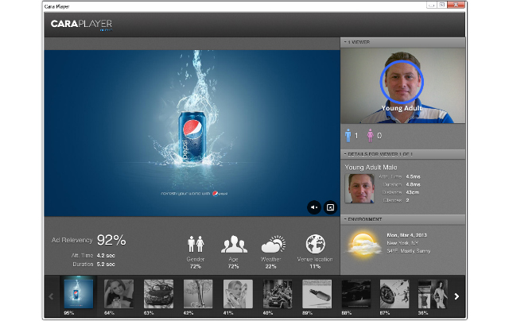
Task: Select the two fashion models ad thumbnail
Action: point(433,294)
